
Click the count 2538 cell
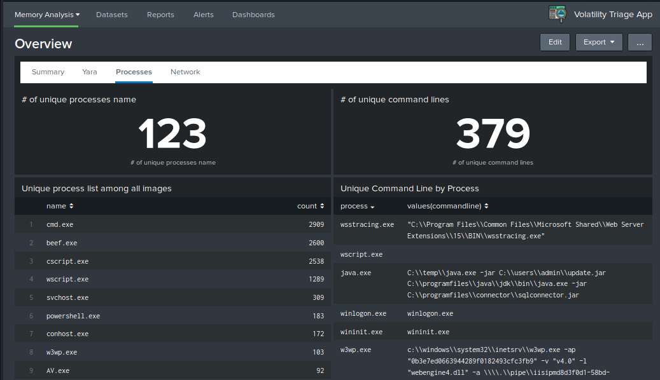click(316, 261)
